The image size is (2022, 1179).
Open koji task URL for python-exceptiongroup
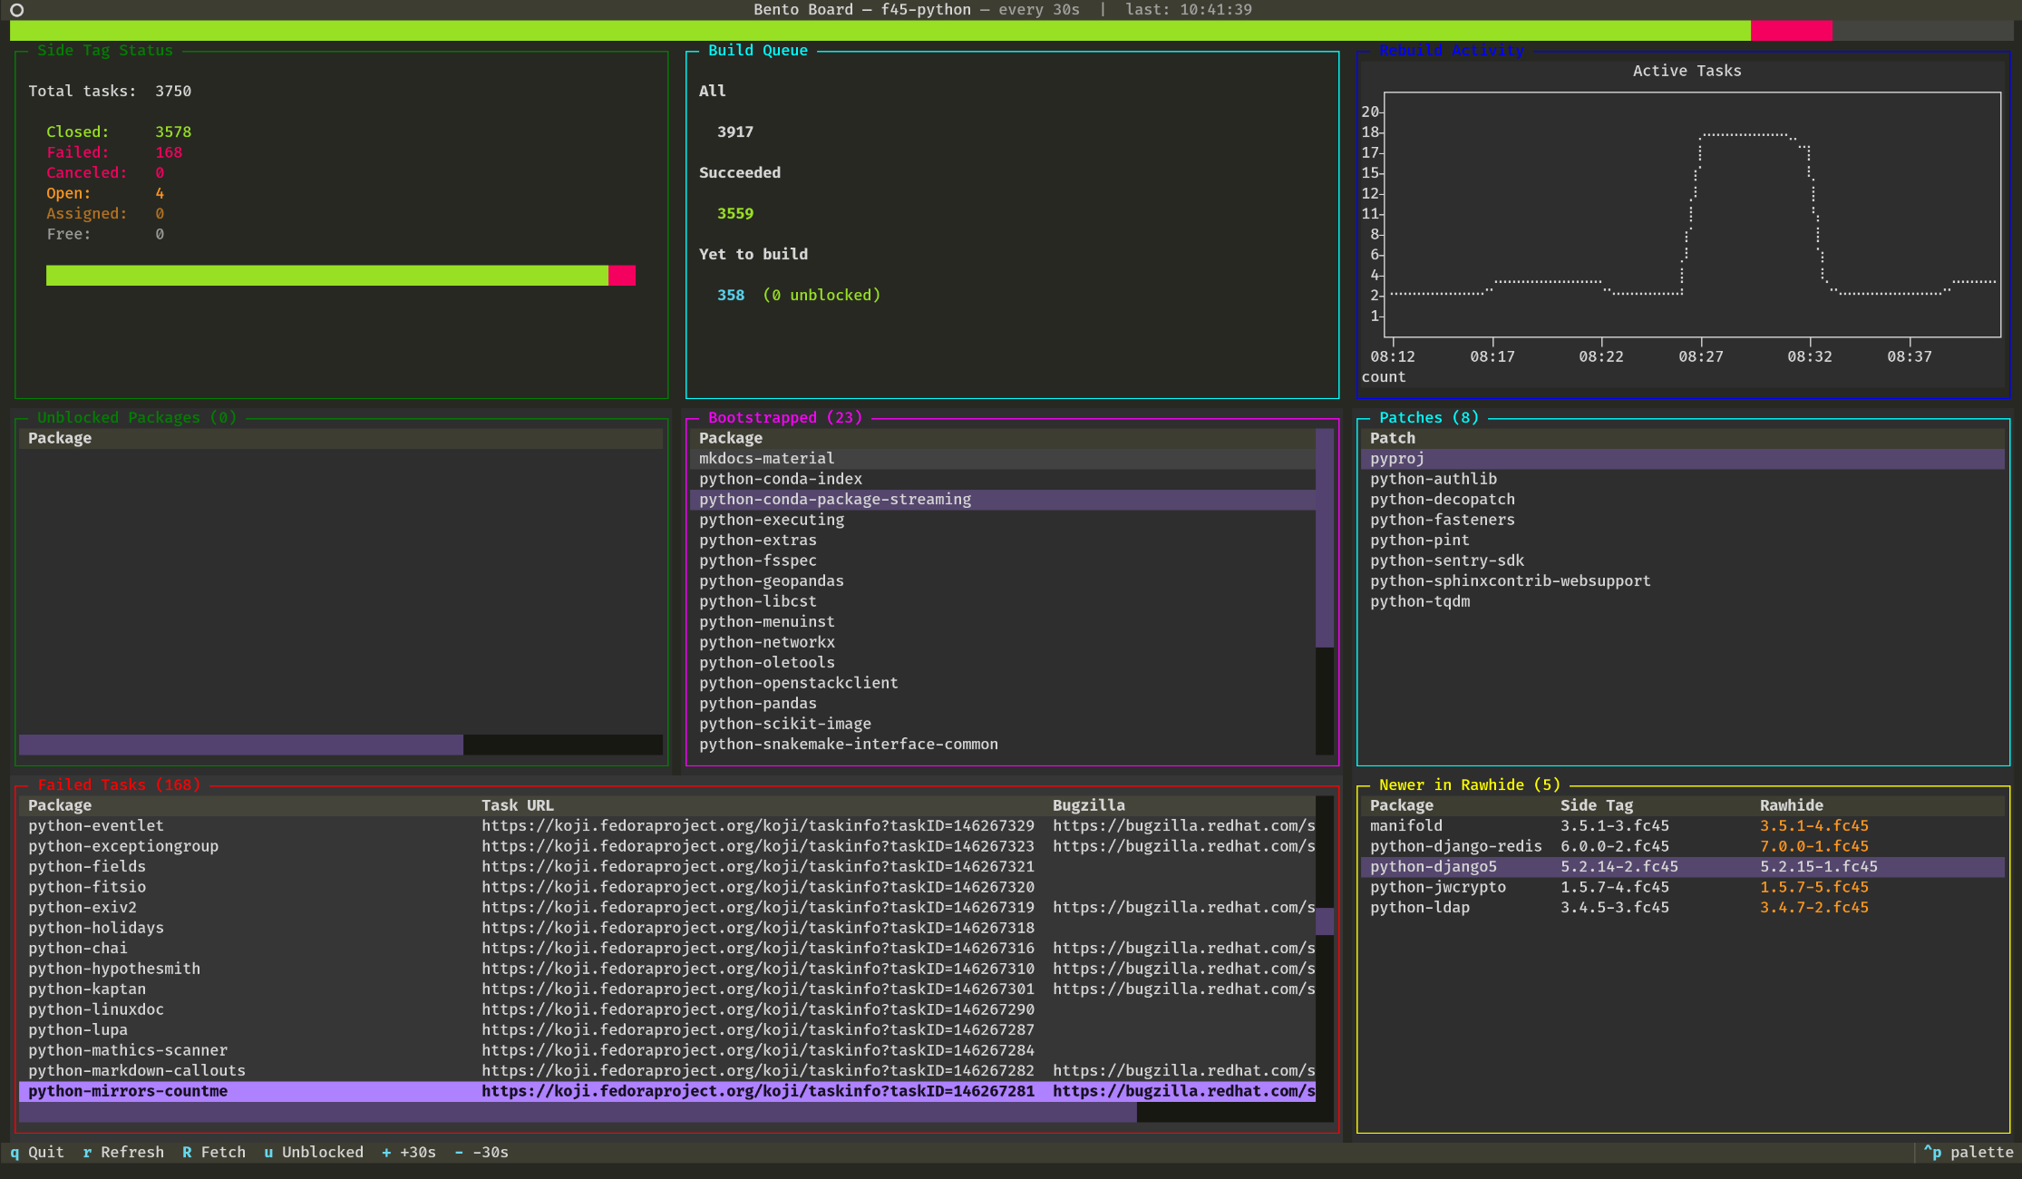[758, 846]
